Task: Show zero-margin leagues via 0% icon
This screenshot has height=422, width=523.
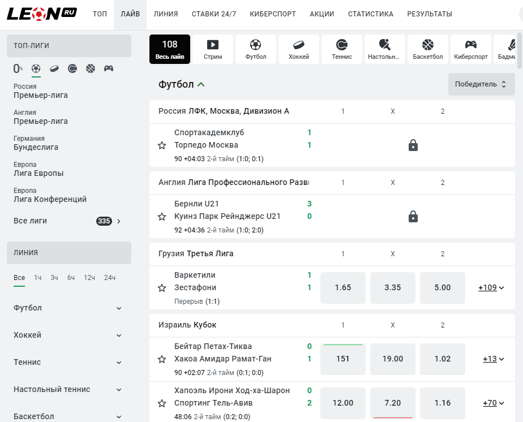Action: (x=18, y=68)
